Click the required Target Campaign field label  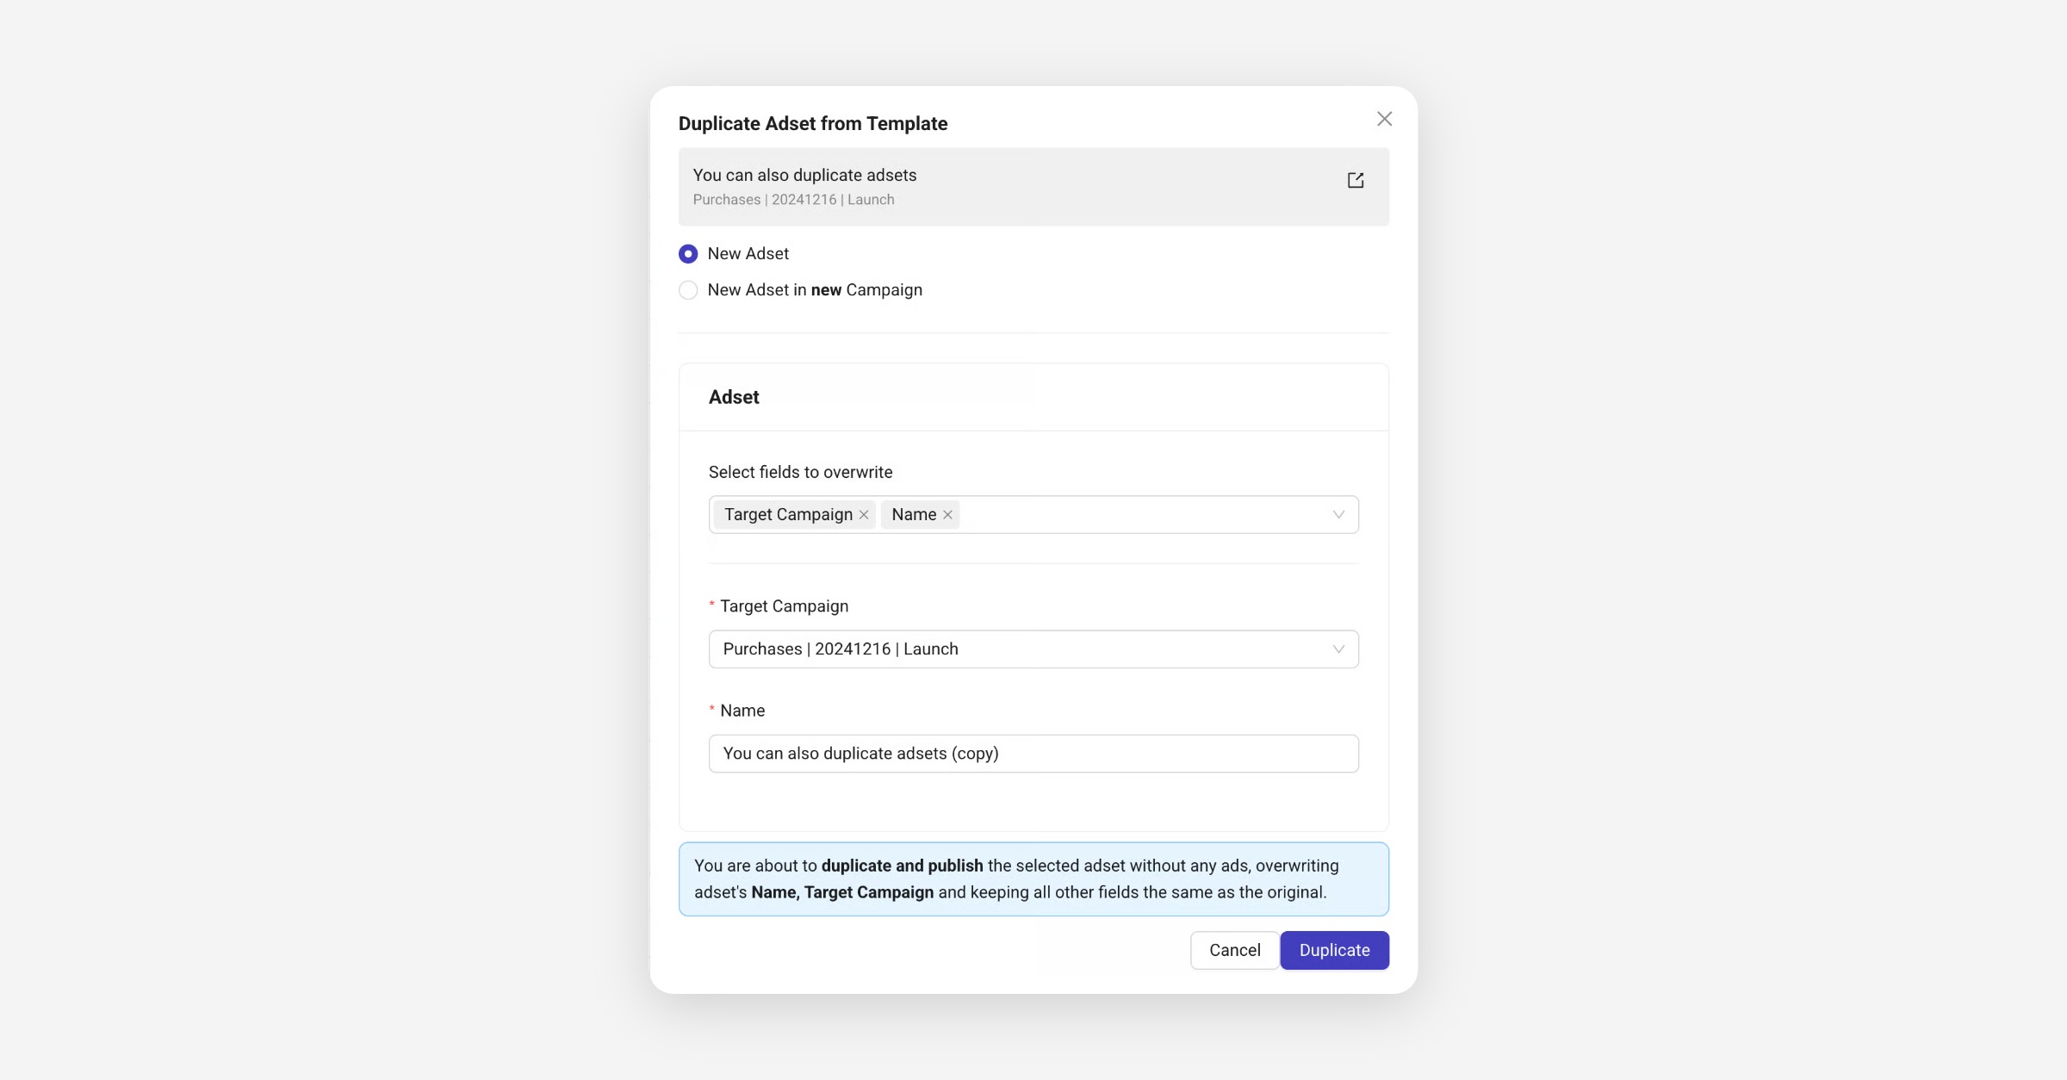click(x=784, y=606)
